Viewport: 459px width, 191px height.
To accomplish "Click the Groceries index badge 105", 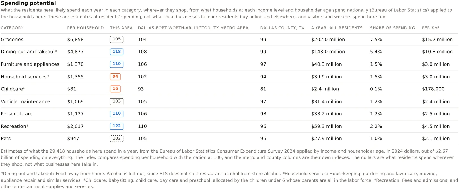I will [x=116, y=39].
